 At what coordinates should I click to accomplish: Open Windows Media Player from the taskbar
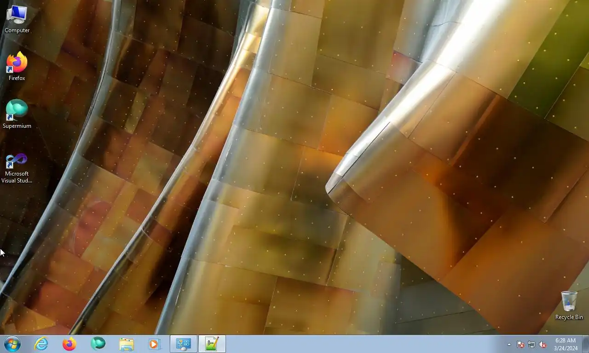click(x=155, y=344)
